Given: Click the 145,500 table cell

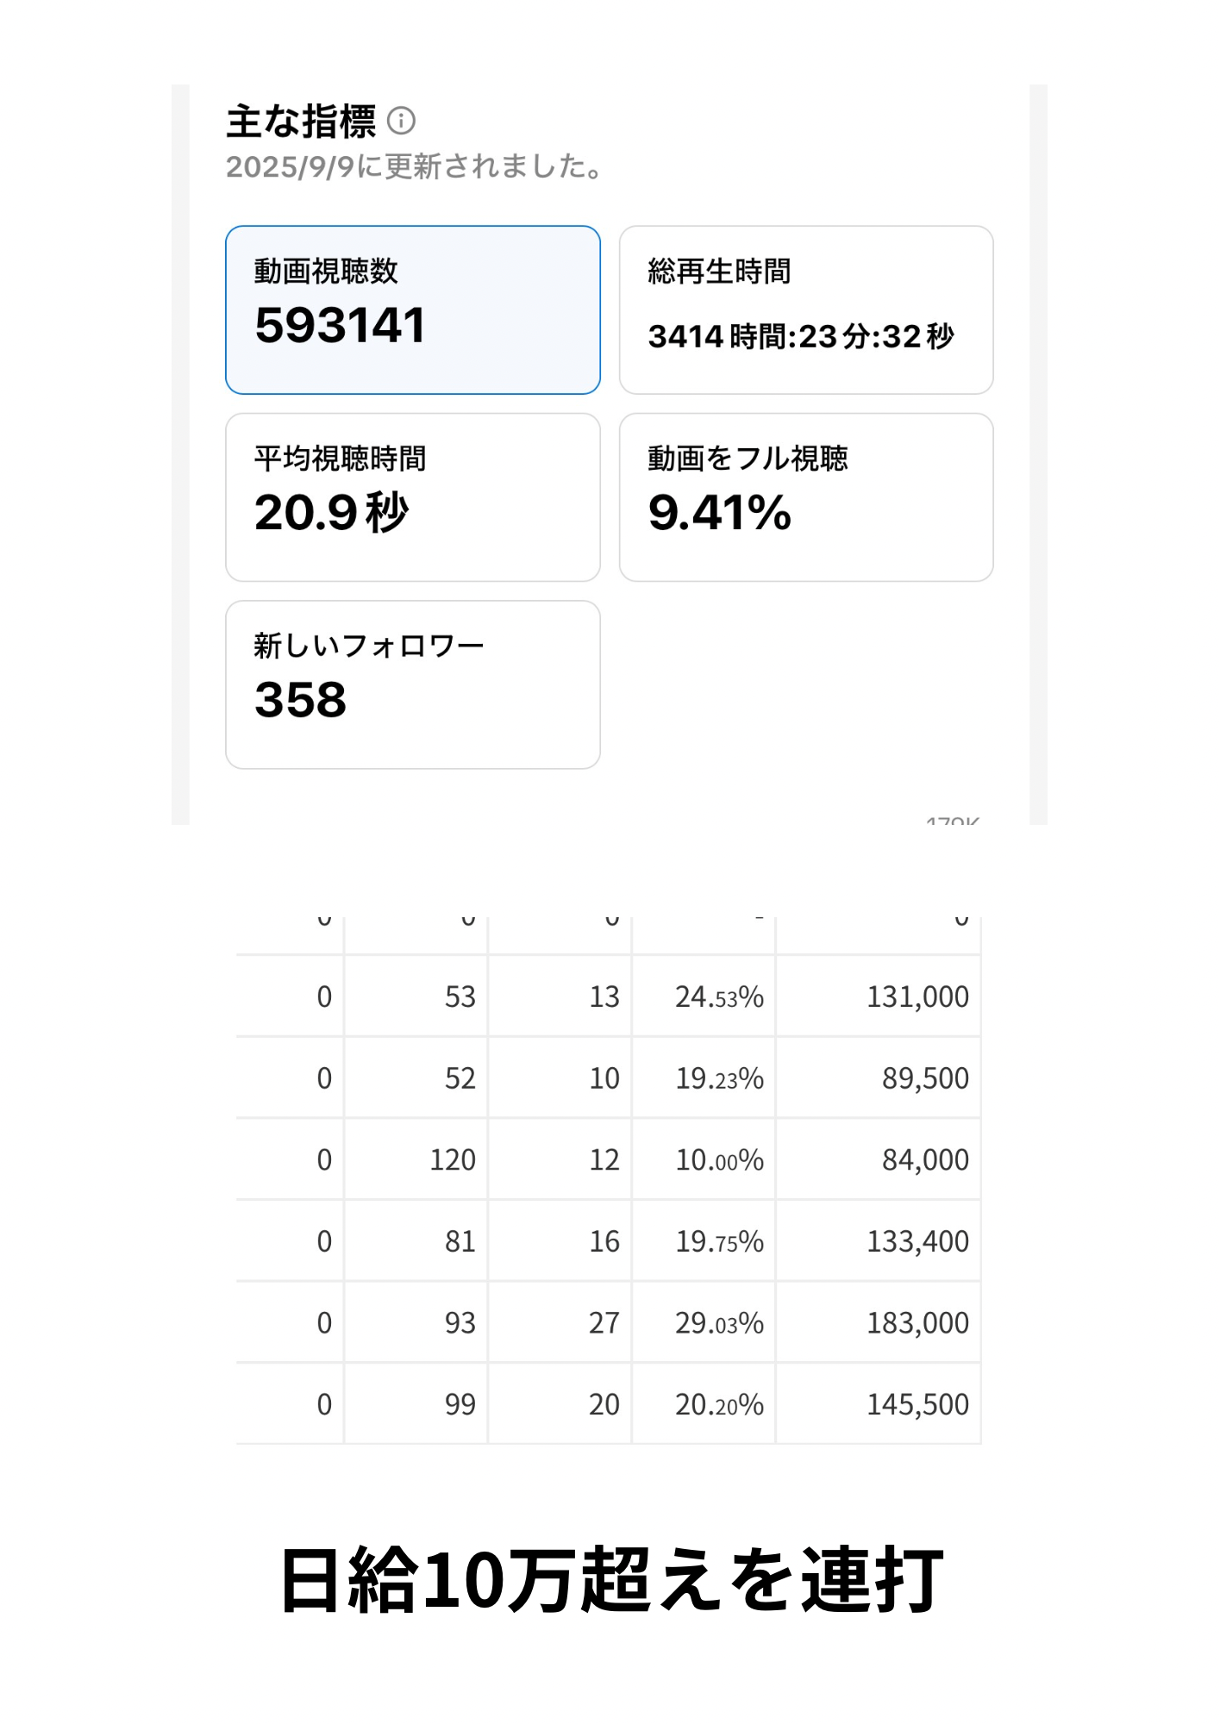Looking at the screenshot, I should (917, 1405).
